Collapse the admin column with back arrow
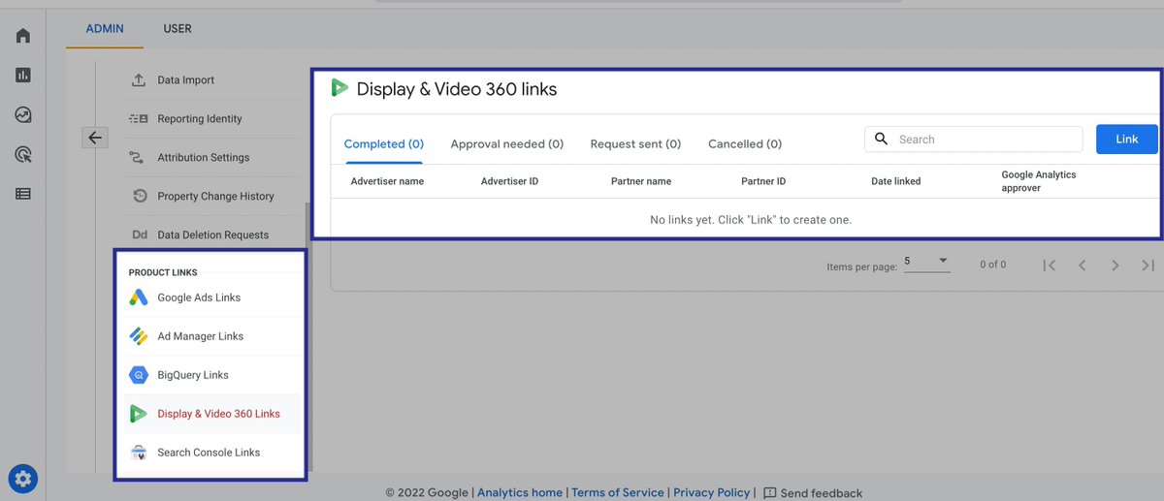The image size is (1164, 501). [x=94, y=138]
